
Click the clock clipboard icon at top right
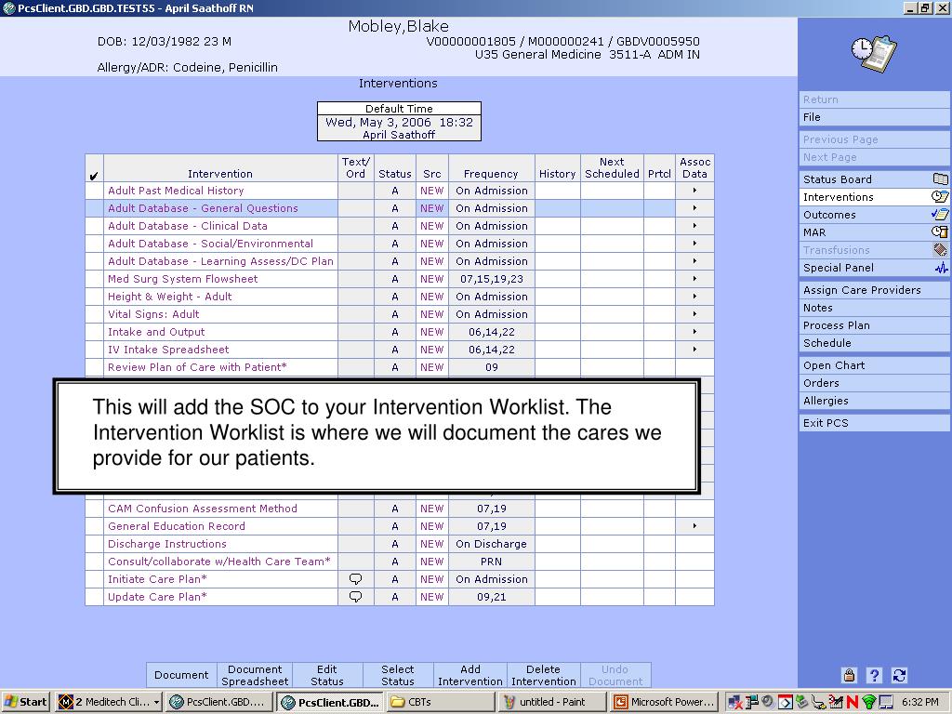(874, 54)
